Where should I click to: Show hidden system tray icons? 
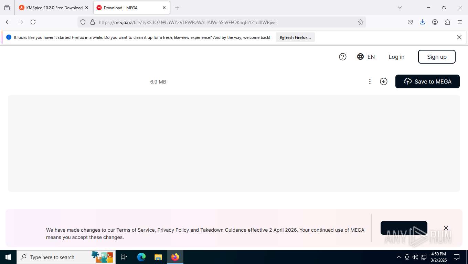point(399,257)
